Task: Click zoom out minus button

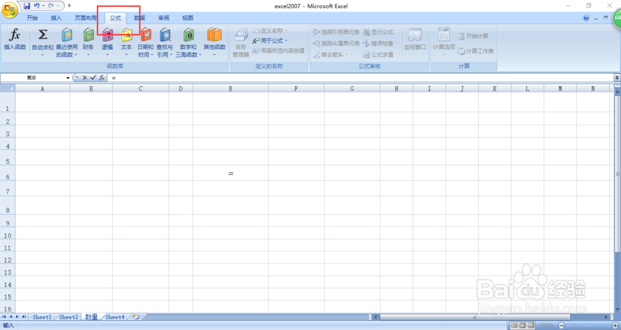Action: [561, 325]
